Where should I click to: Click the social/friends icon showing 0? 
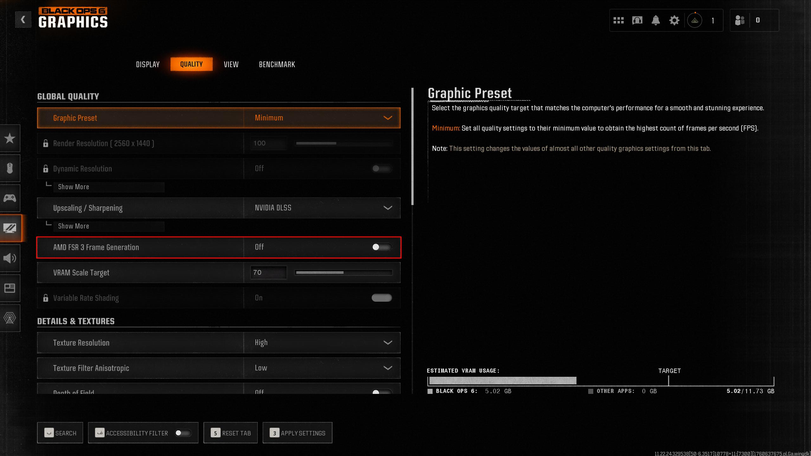click(739, 20)
